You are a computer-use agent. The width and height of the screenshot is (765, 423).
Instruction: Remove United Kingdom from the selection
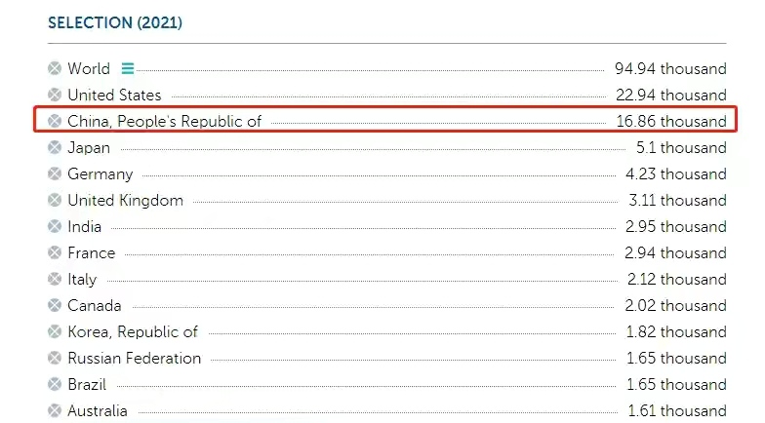click(55, 201)
